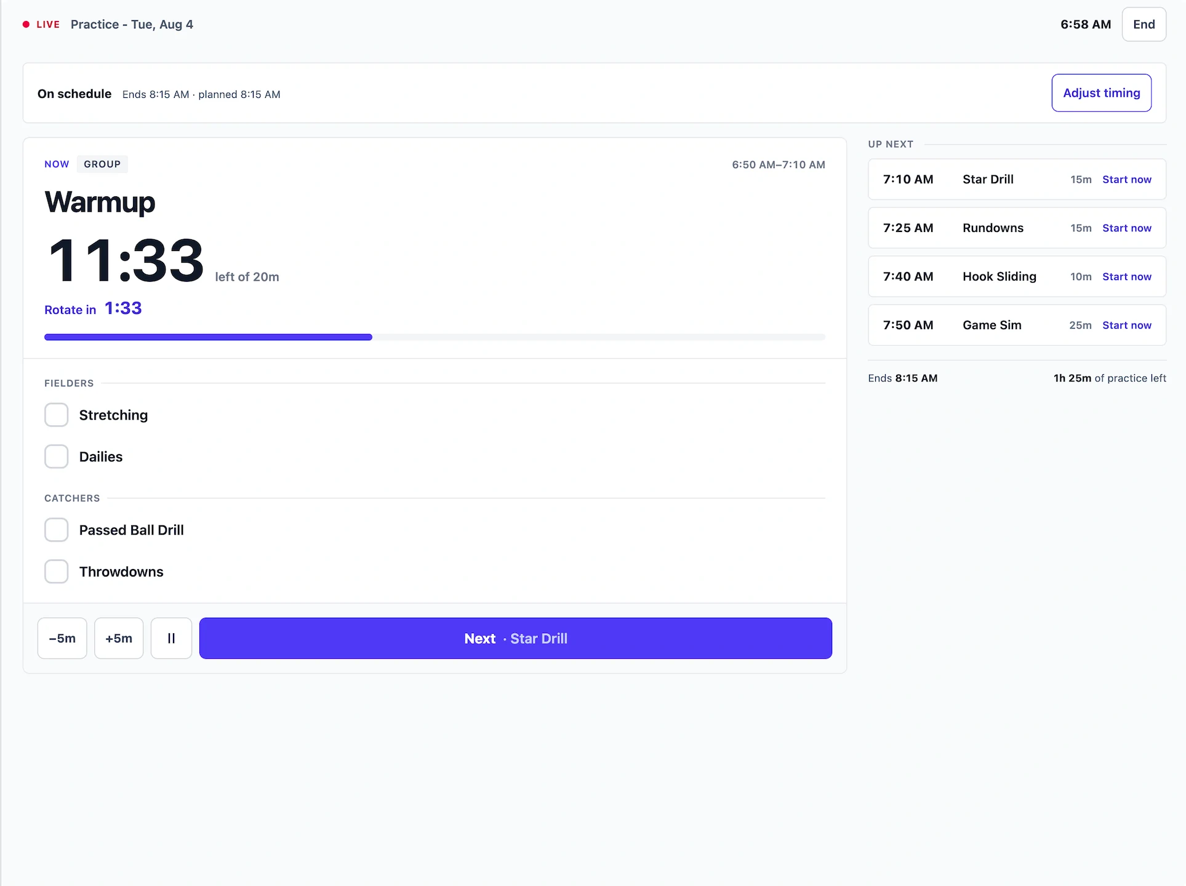Click the 25m duration for Game Sim
This screenshot has width=1186, height=886.
click(1080, 325)
